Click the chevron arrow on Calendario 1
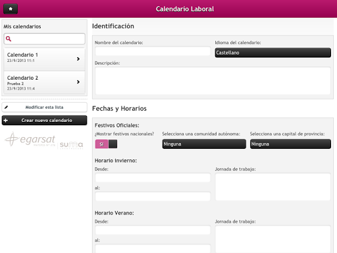 pyautogui.click(x=78, y=59)
